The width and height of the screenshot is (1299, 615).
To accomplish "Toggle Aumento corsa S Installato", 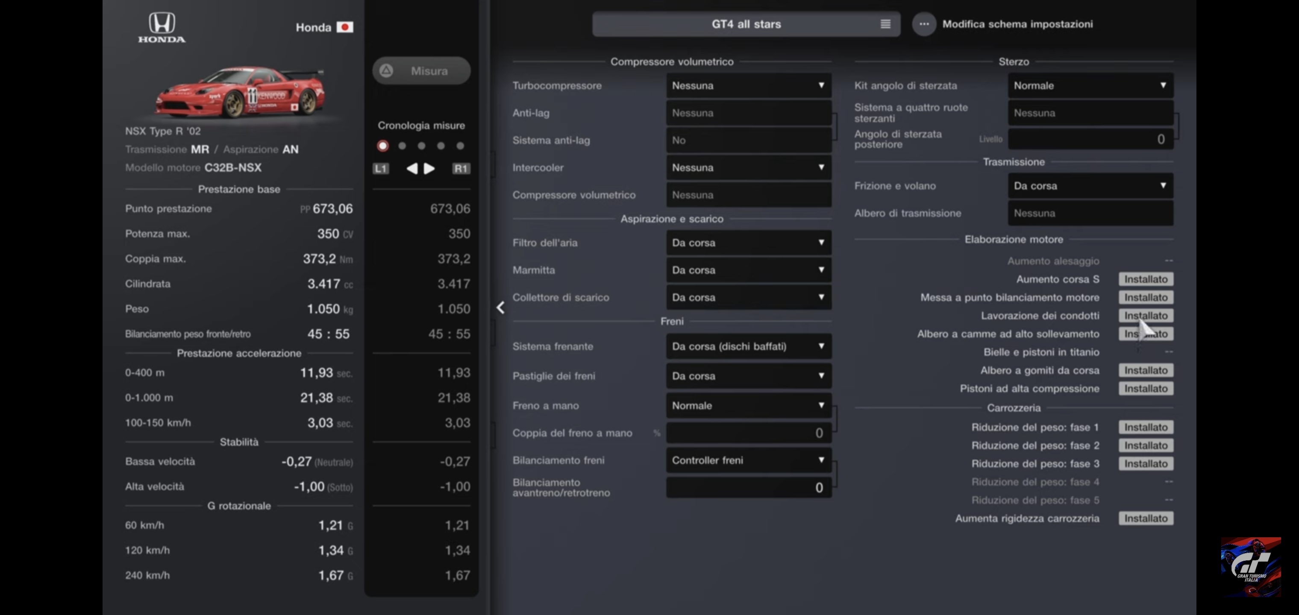I will click(1145, 279).
